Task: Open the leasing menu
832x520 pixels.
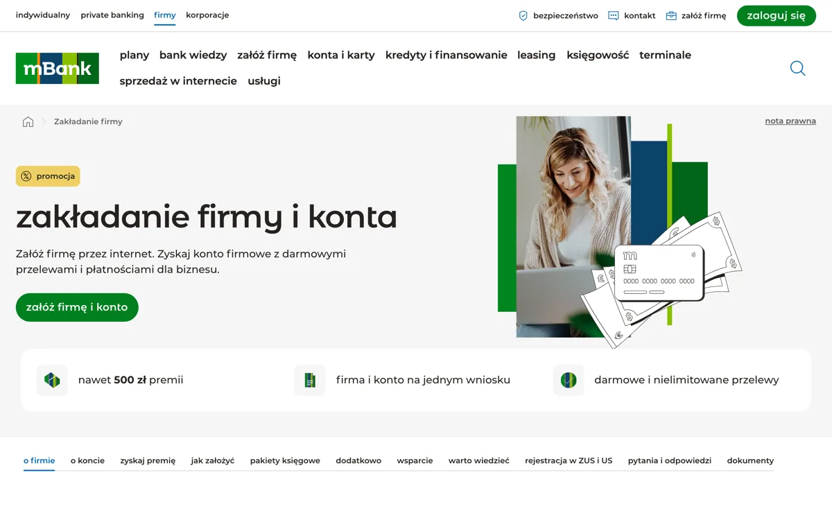Action: point(537,55)
